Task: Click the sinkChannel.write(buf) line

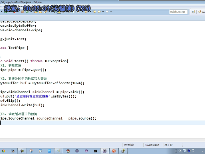Action: tap(22, 105)
